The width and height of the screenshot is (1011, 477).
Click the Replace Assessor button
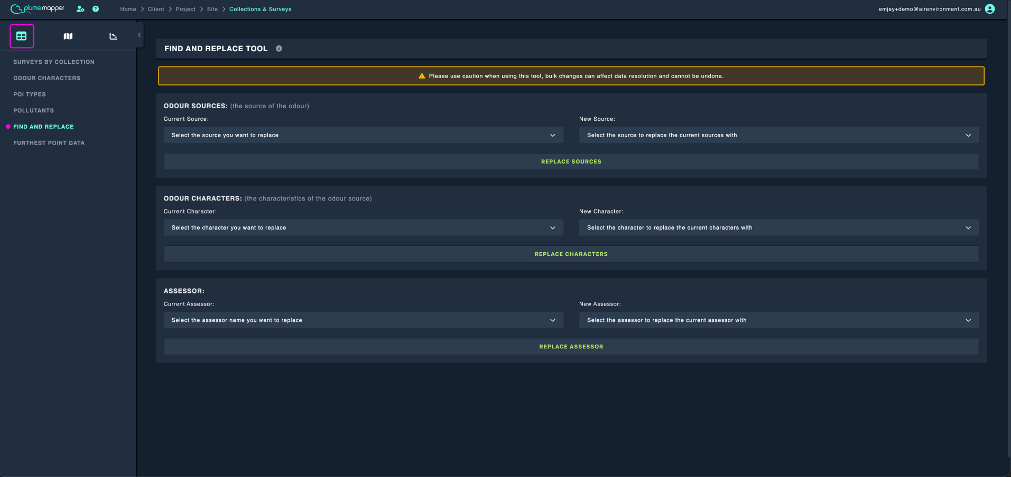pyautogui.click(x=571, y=347)
